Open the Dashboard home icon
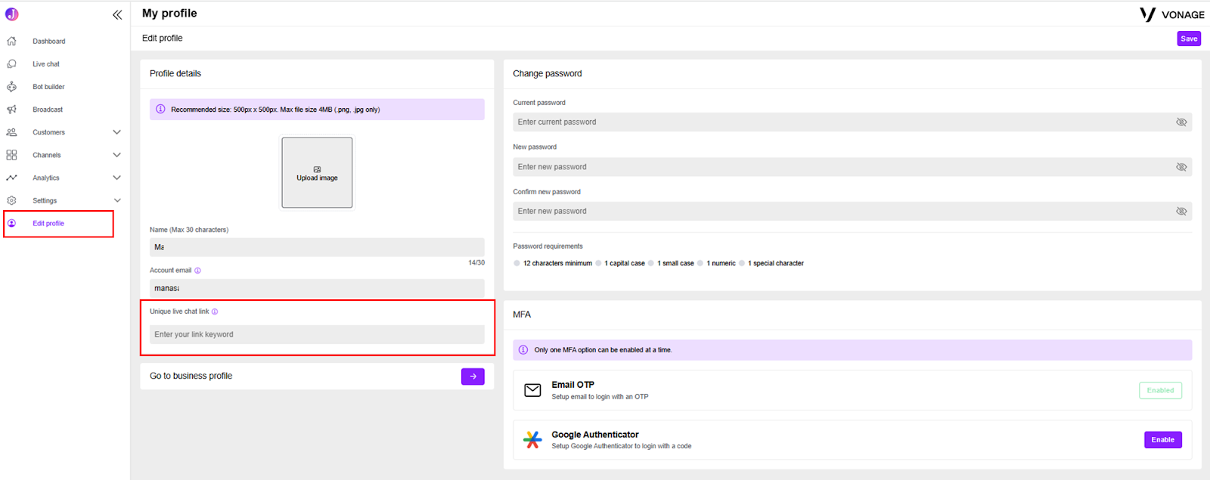This screenshot has width=1210, height=480. coord(11,41)
